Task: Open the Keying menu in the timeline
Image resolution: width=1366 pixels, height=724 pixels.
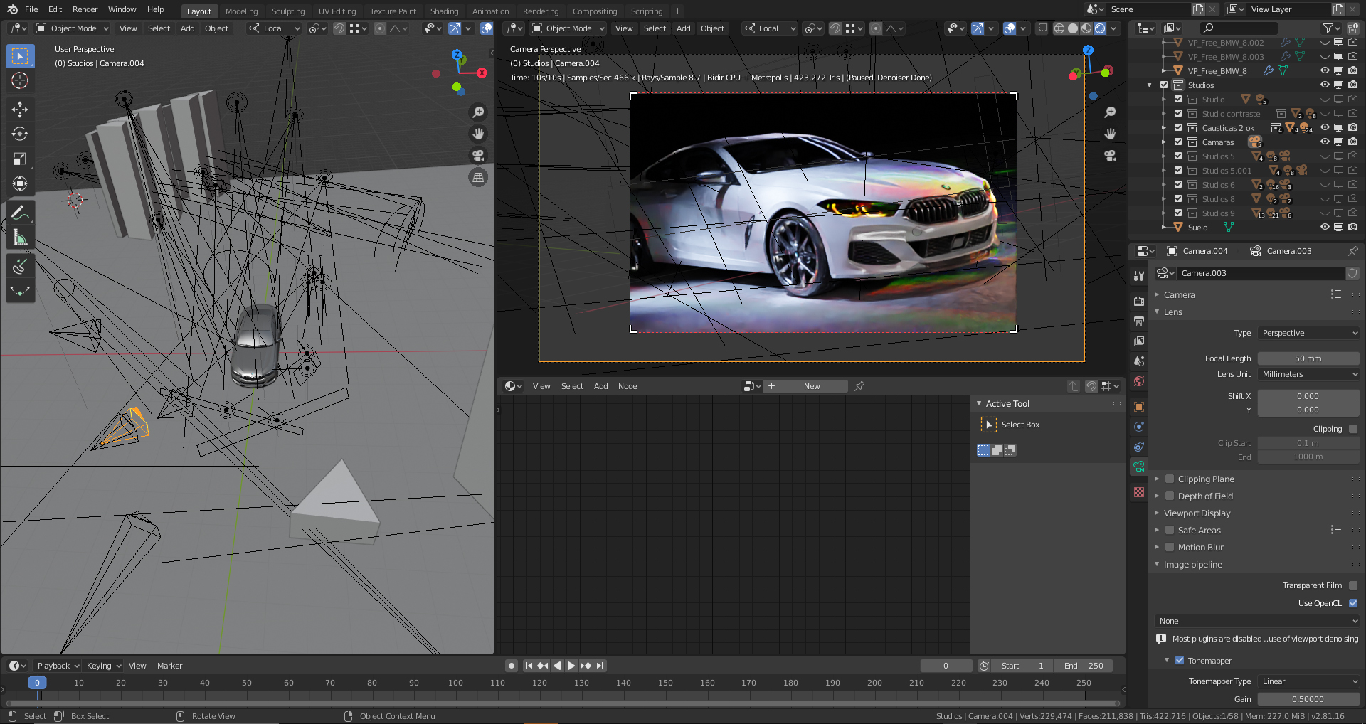Action: pyautogui.click(x=103, y=666)
